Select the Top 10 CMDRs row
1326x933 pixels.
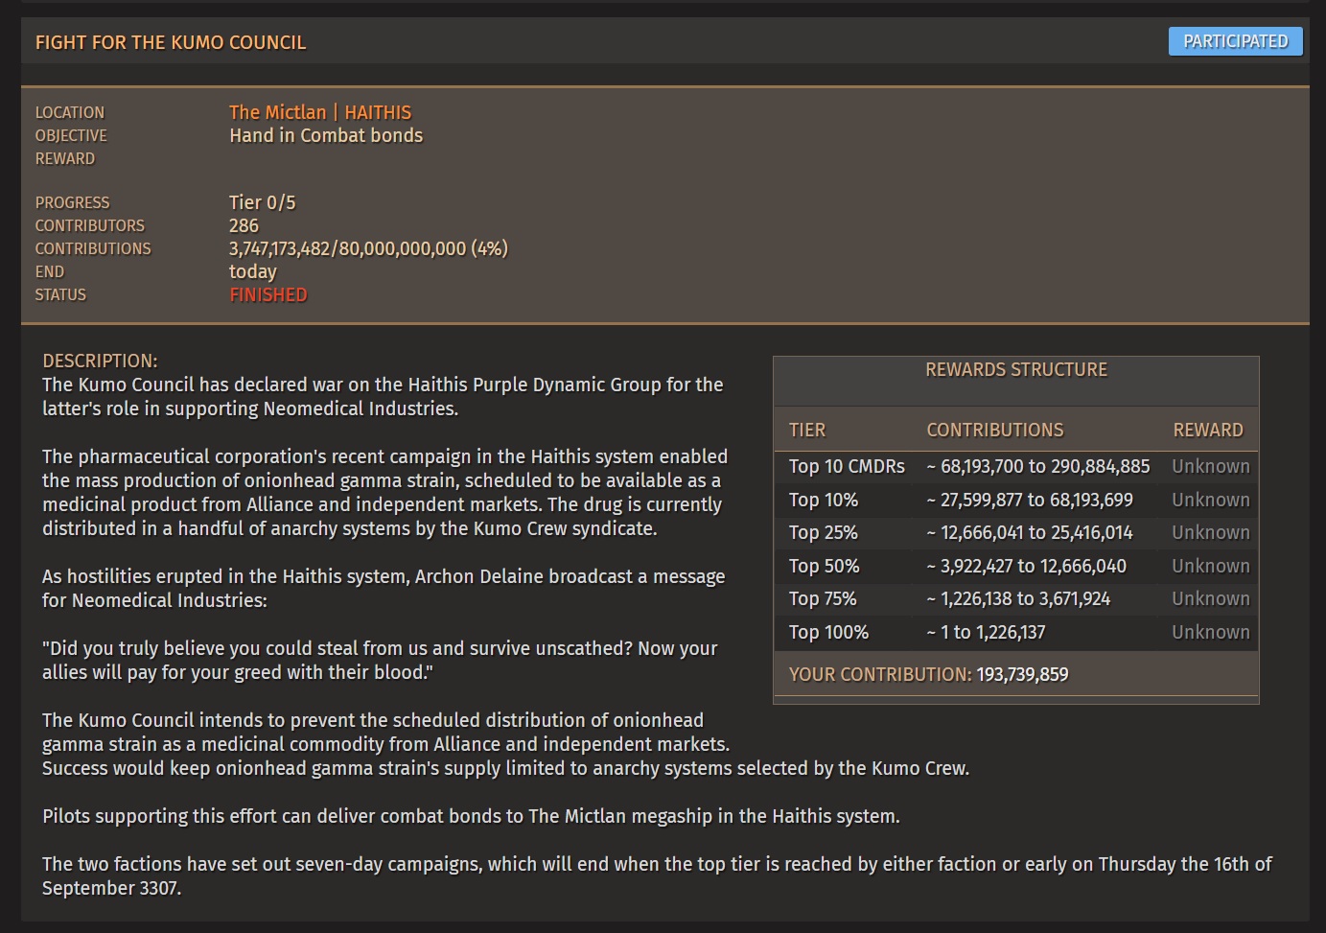coord(1016,466)
